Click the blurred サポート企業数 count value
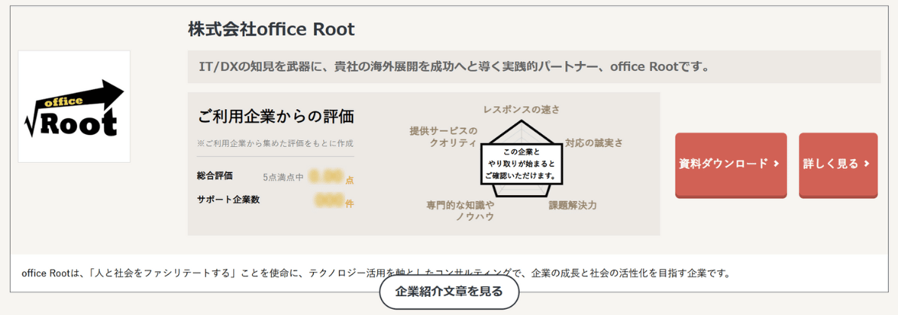Viewport: 898px width, 315px height. [329, 200]
